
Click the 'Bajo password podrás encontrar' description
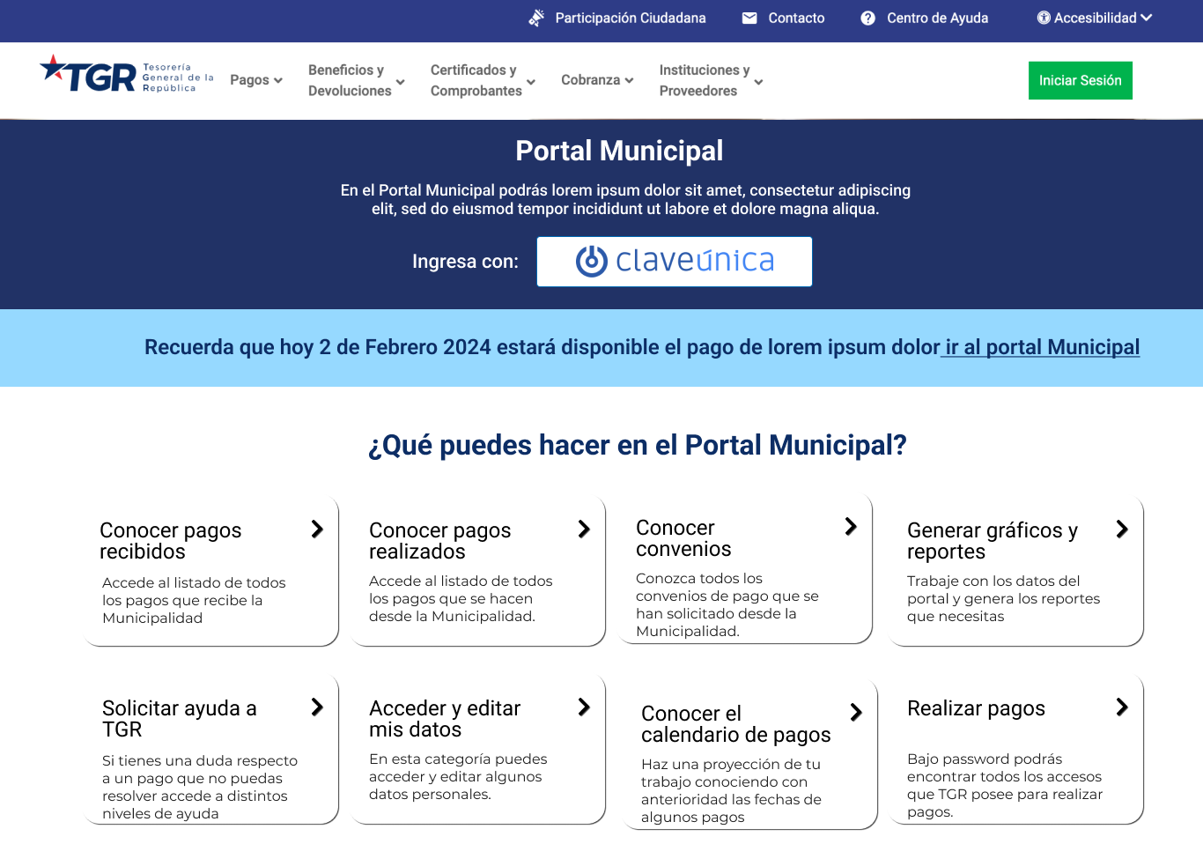(x=1005, y=785)
